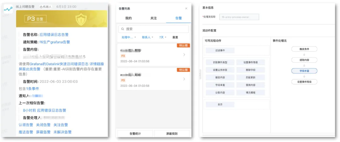The height and width of the screenshot is (142, 340).
Task: Click the magnifier icon in the 搜索 box
Action: (x=122, y=29)
